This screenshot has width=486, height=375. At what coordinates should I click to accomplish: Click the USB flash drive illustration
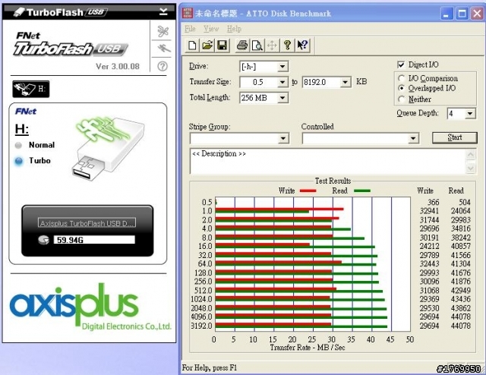click(x=108, y=148)
